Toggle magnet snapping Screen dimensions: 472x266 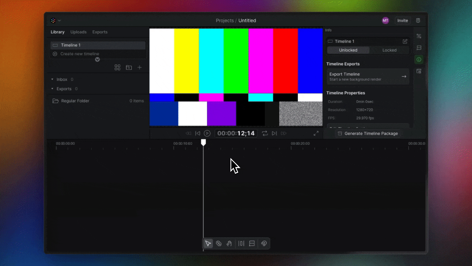coord(264,243)
